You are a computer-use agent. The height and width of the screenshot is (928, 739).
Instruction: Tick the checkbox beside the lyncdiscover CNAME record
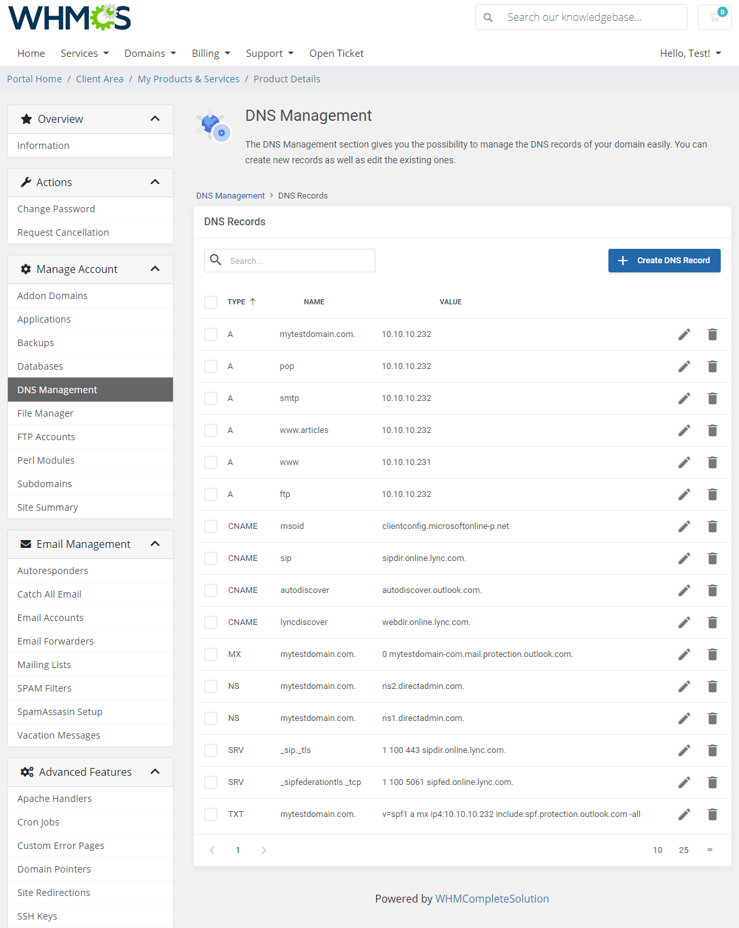pos(211,622)
